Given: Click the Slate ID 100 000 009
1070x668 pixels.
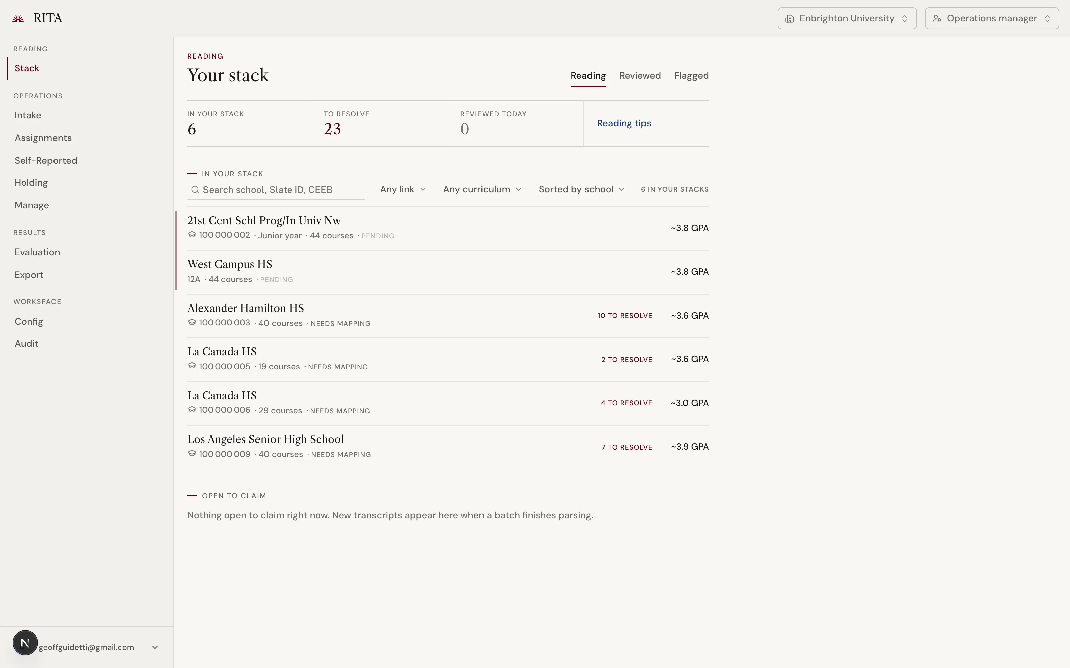Looking at the screenshot, I should pos(225,454).
